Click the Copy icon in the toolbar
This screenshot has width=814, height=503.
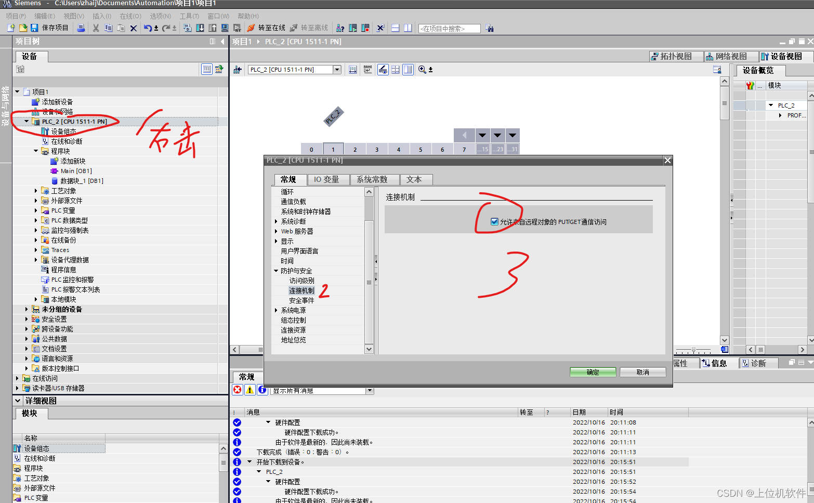(108, 28)
